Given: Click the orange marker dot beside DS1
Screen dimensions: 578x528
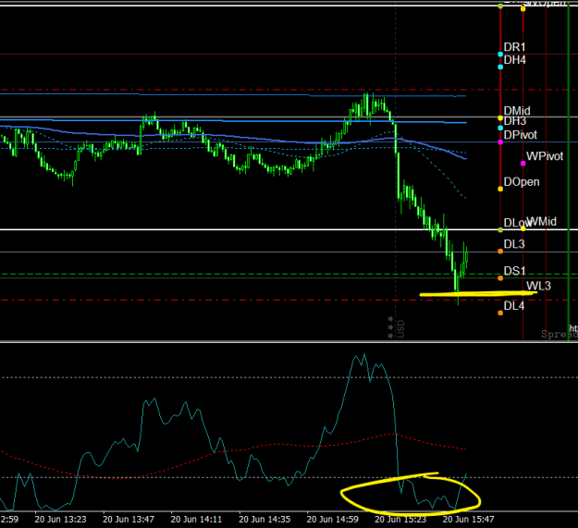Looking at the screenshot, I should [x=500, y=278].
